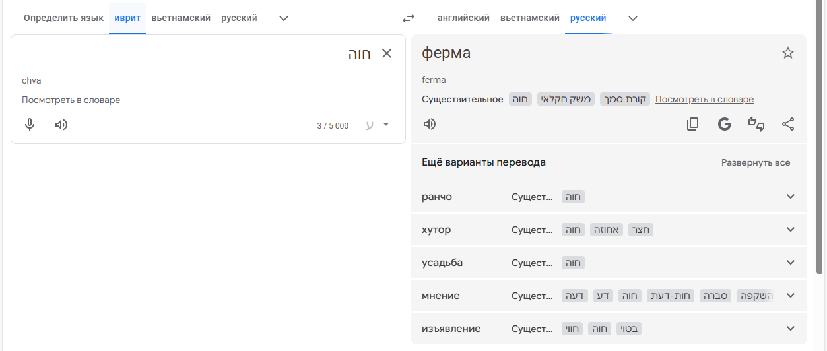Start voice input with microphone

point(30,125)
